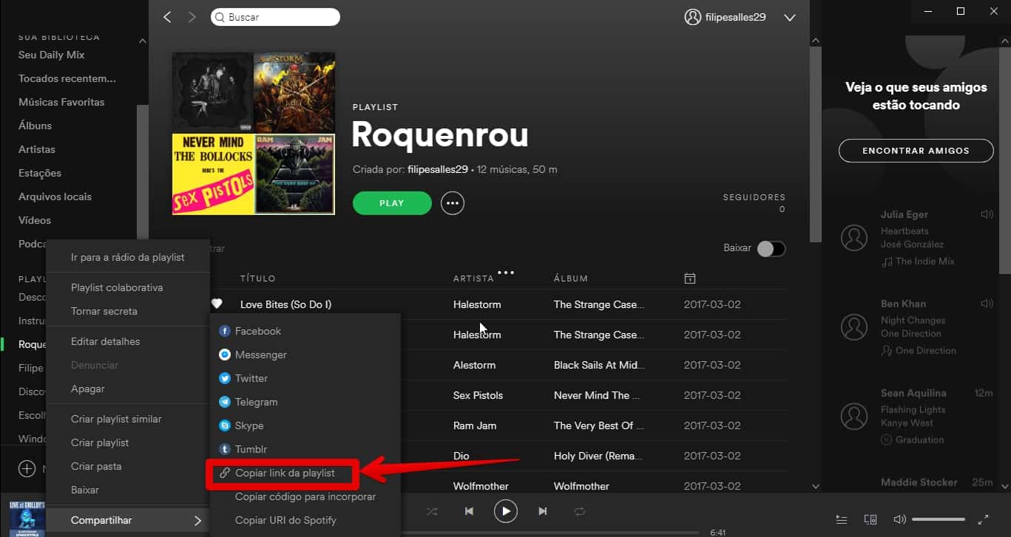Choose Playlist colaborativa from context menu
1011x537 pixels.
tap(117, 287)
